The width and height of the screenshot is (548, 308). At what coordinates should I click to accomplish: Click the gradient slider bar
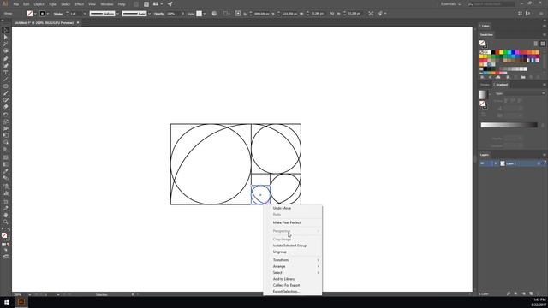point(509,125)
